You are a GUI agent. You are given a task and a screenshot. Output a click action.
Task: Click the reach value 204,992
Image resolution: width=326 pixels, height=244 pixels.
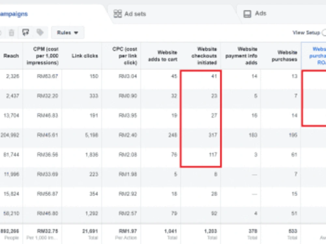[x=10, y=135]
